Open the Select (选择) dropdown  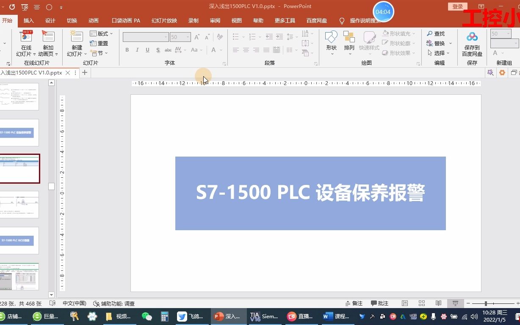(x=439, y=52)
